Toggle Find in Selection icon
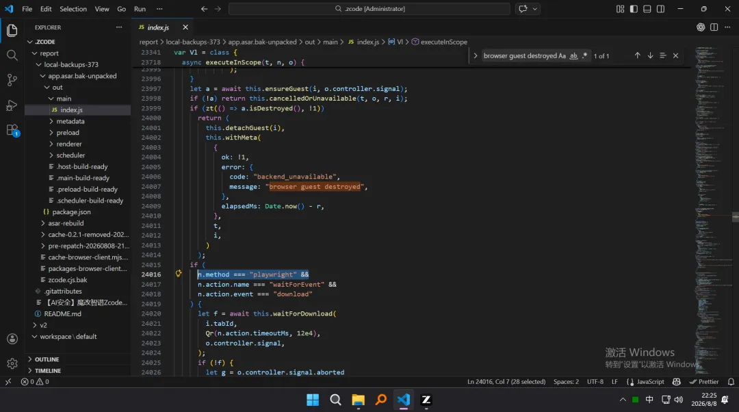Screen dimensions: 739x412 coord(663,55)
